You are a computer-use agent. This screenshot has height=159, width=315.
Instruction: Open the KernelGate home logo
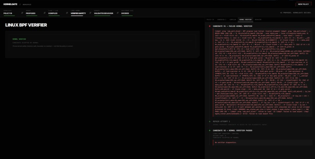(x=10, y=4)
